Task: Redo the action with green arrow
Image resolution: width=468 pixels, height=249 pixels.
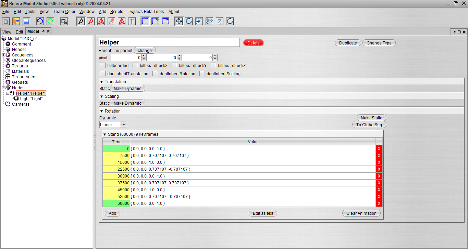Action: coord(50,21)
